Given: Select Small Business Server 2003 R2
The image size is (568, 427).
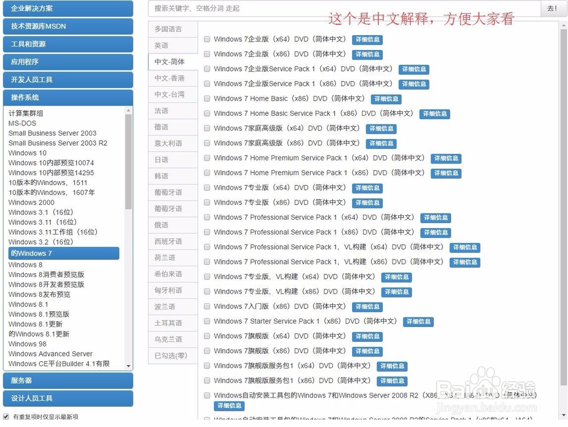Looking at the screenshot, I should click(58, 143).
